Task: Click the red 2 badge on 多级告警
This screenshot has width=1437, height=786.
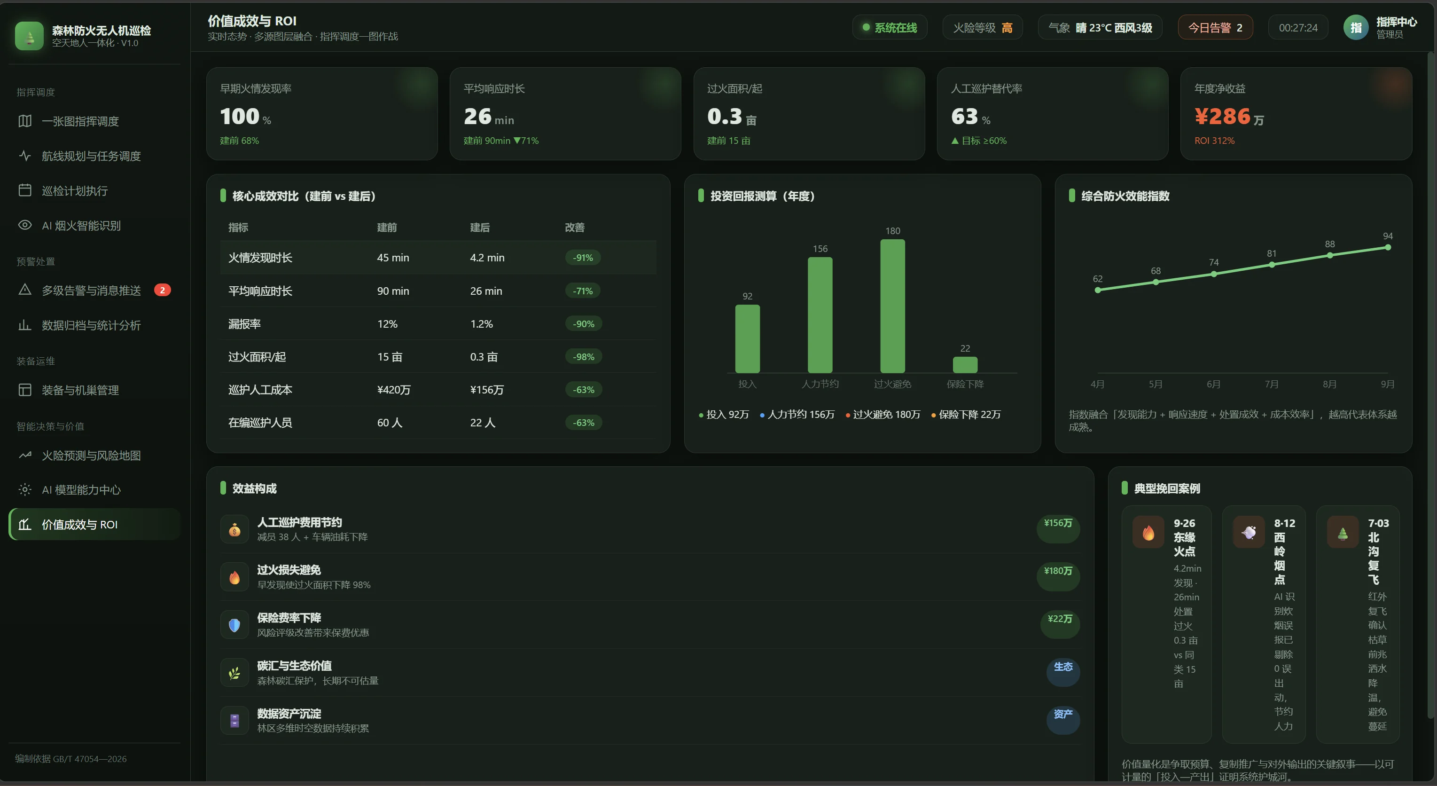Action: tap(162, 290)
